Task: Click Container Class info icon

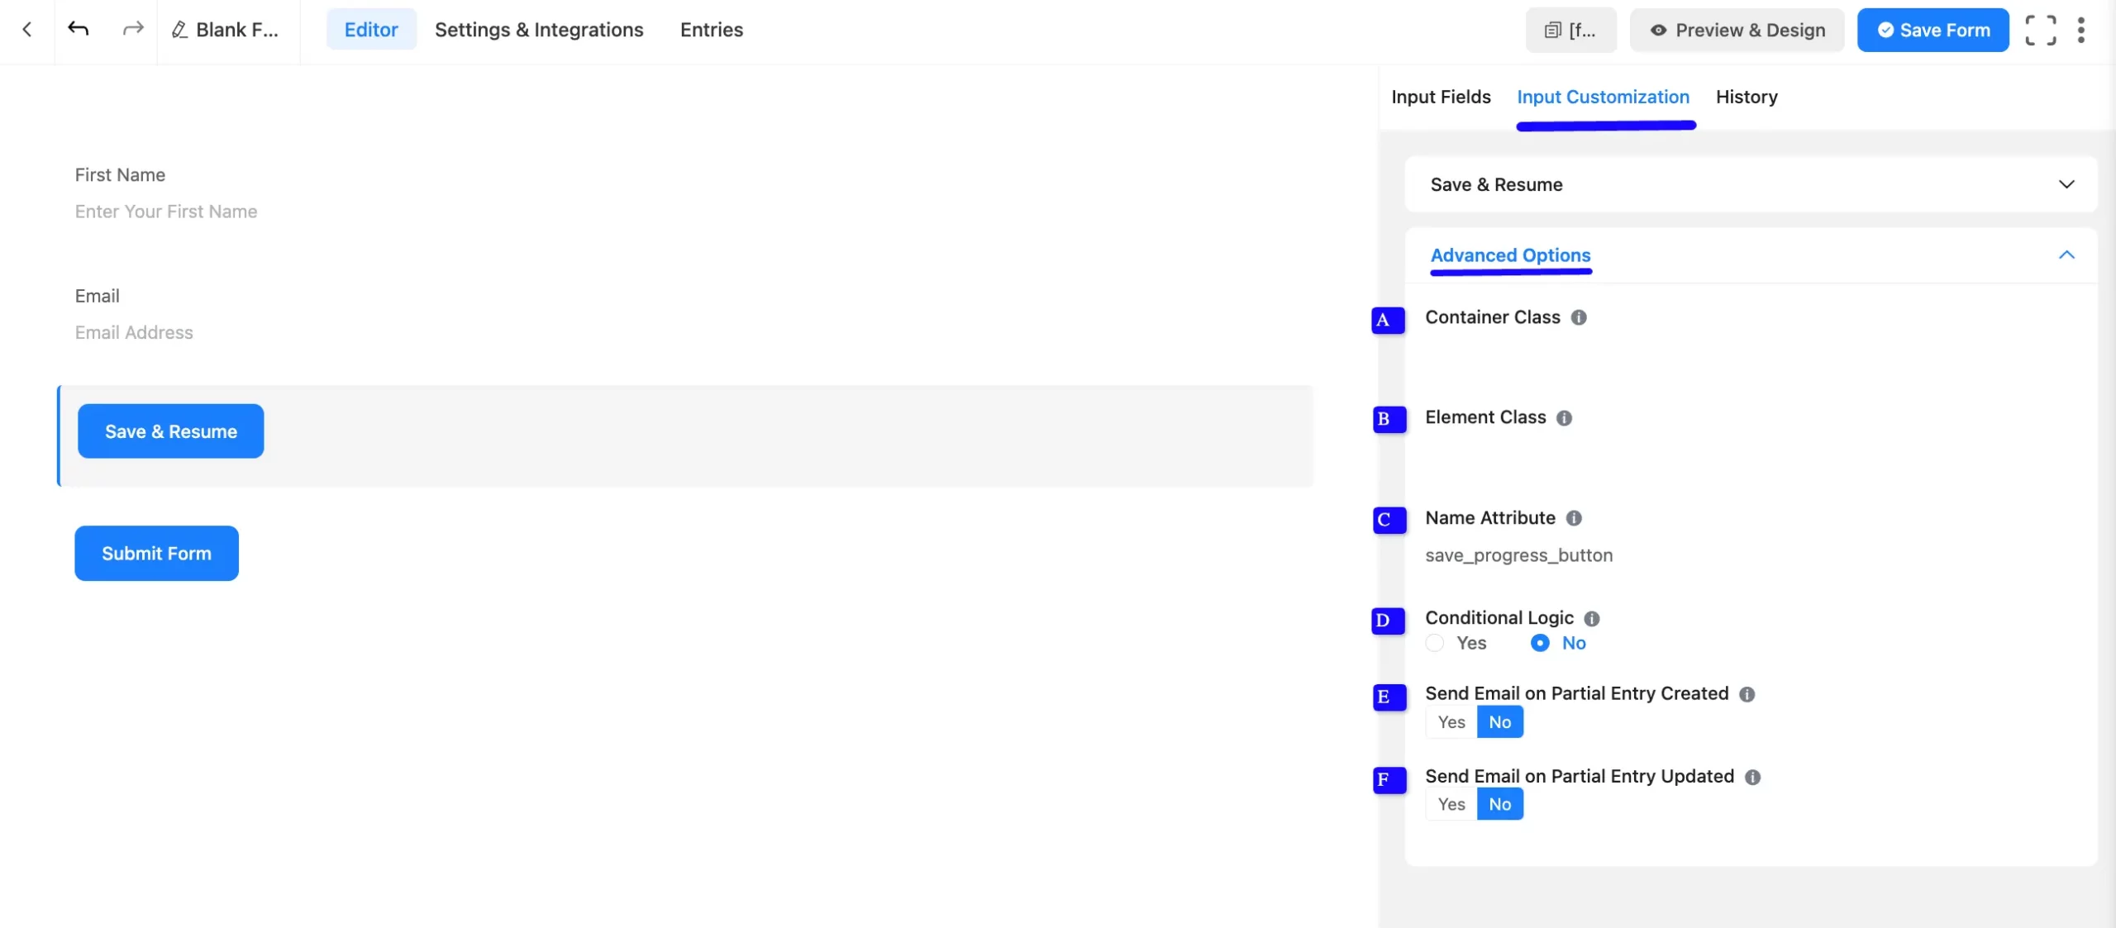Action: [x=1579, y=318]
